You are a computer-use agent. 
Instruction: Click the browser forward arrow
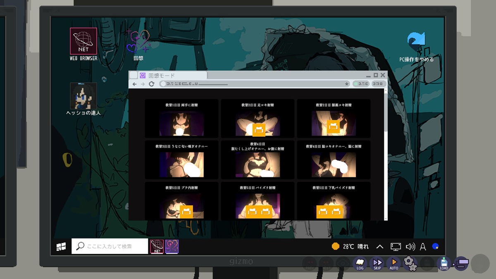click(x=143, y=84)
